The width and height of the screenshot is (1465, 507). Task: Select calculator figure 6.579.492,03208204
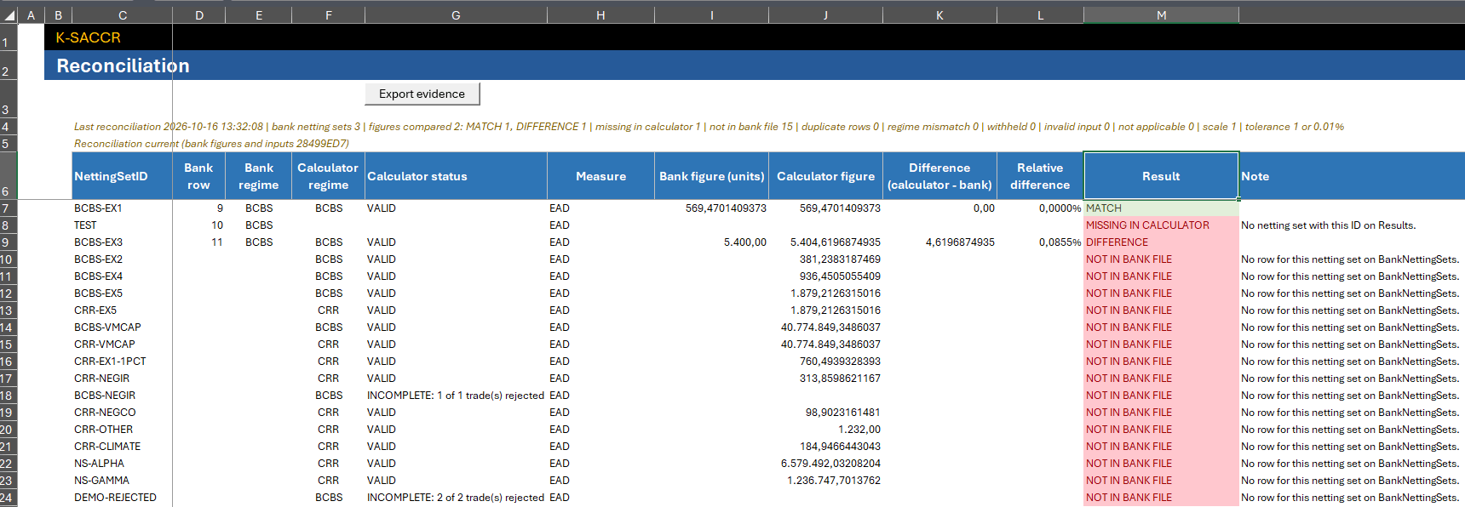[825, 464]
